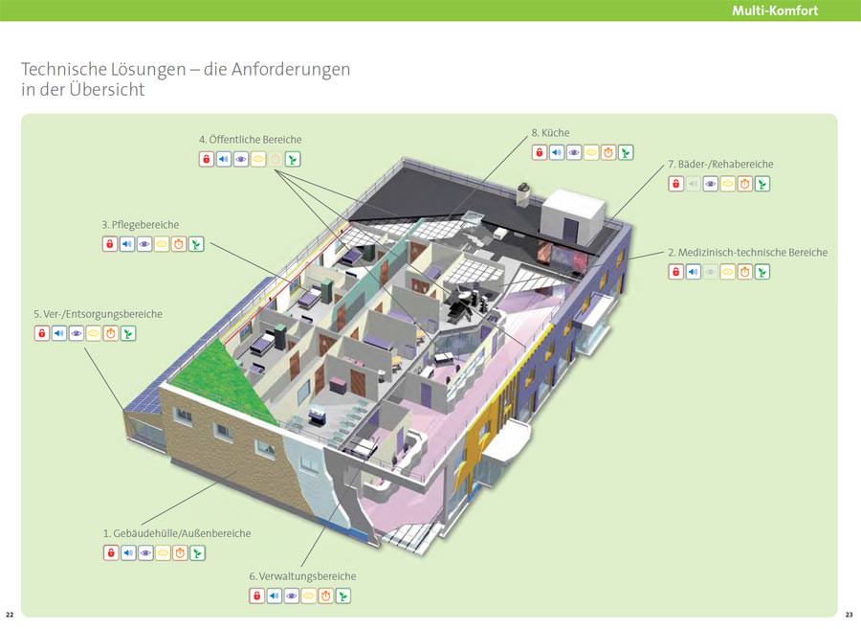Pick the yellow oval icon under Verwaltungsbereiche
This screenshot has height=629, width=861.
coord(309,595)
